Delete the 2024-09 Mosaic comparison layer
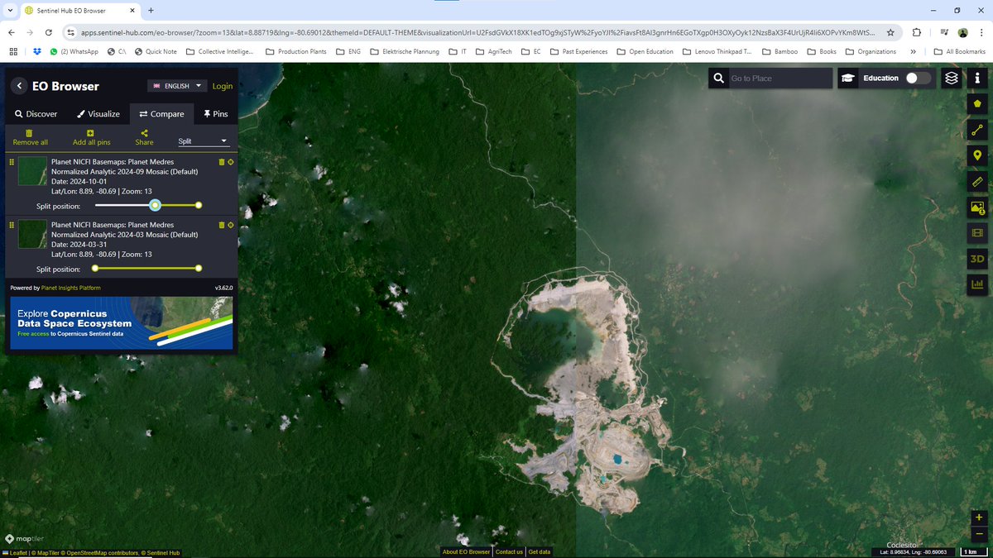This screenshot has height=558, width=993. pos(221,162)
